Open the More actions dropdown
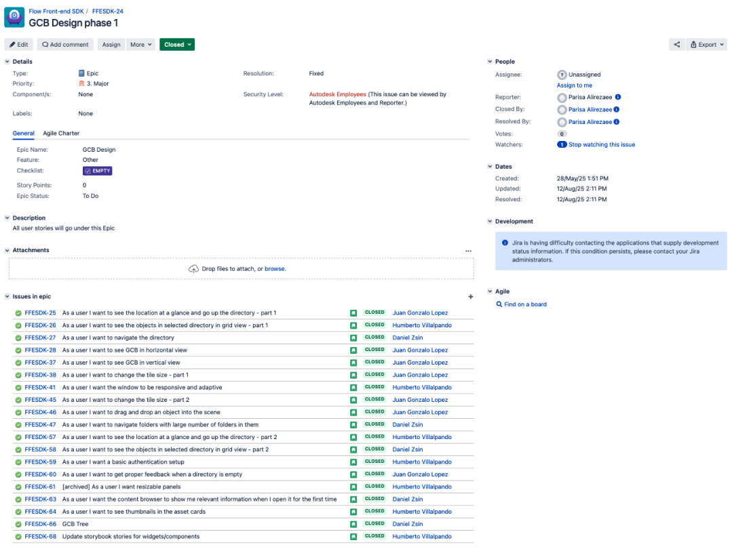This screenshot has height=555, width=730. (140, 45)
